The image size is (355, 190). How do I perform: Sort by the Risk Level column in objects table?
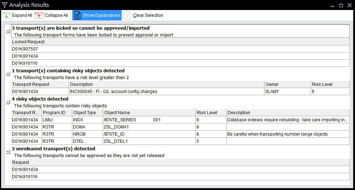[211, 113]
